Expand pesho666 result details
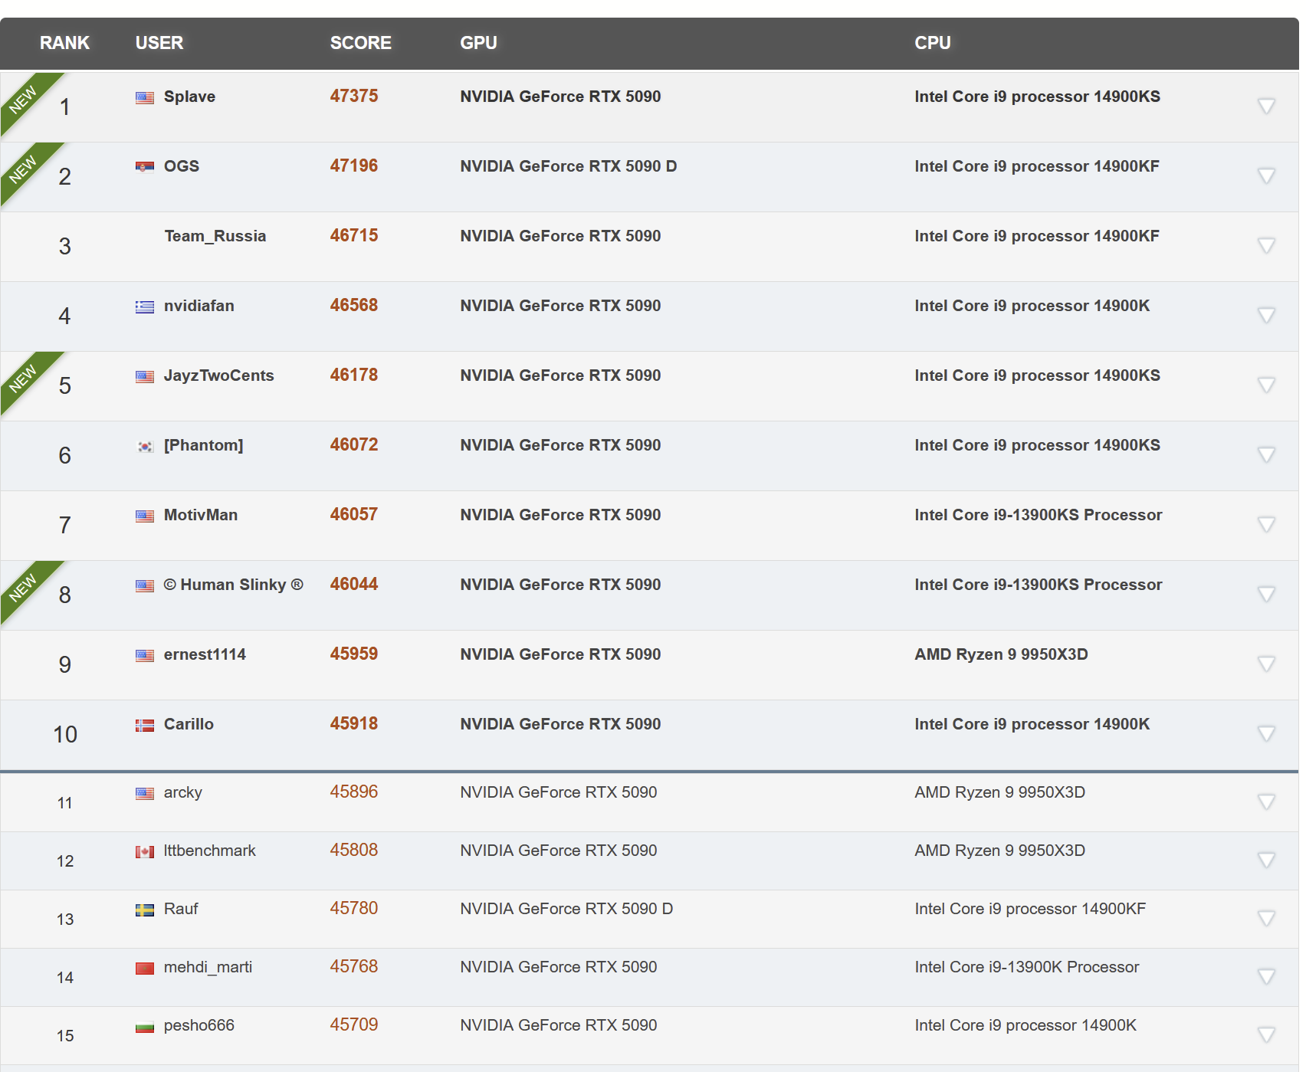The width and height of the screenshot is (1306, 1072). click(1266, 1034)
